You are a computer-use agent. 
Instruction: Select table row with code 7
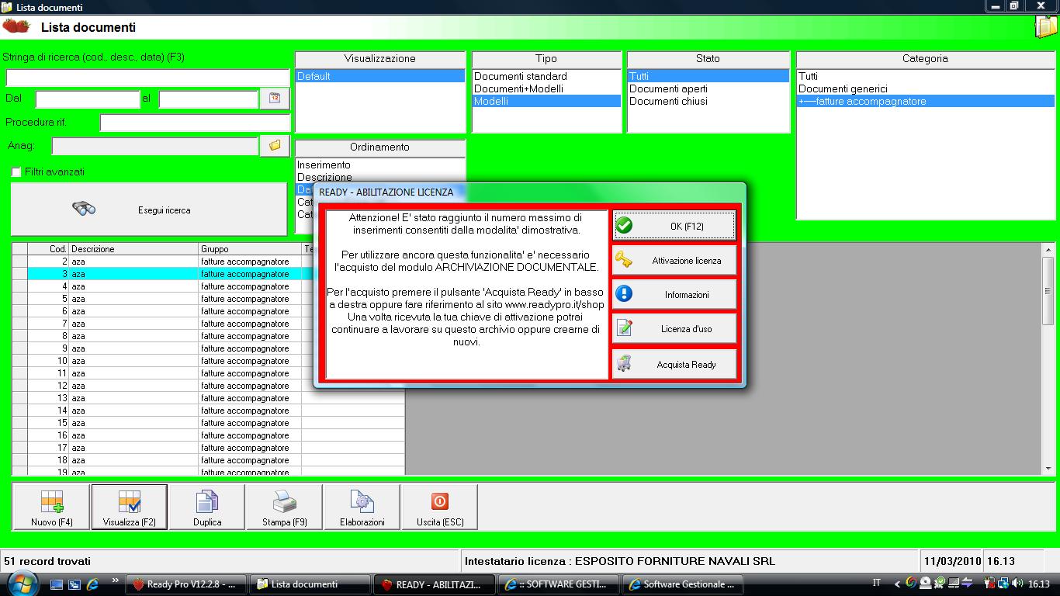pos(208,324)
